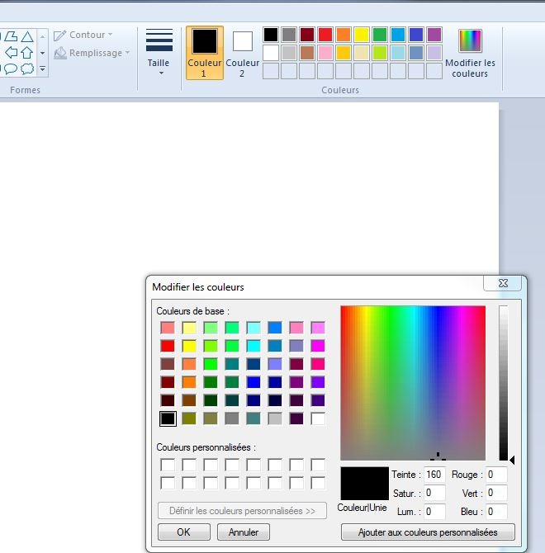This screenshot has width=545, height=553.
Task: Click the Vert value field
Action: coord(496,493)
